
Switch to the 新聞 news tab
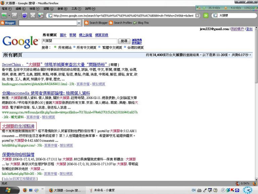(73, 35)
